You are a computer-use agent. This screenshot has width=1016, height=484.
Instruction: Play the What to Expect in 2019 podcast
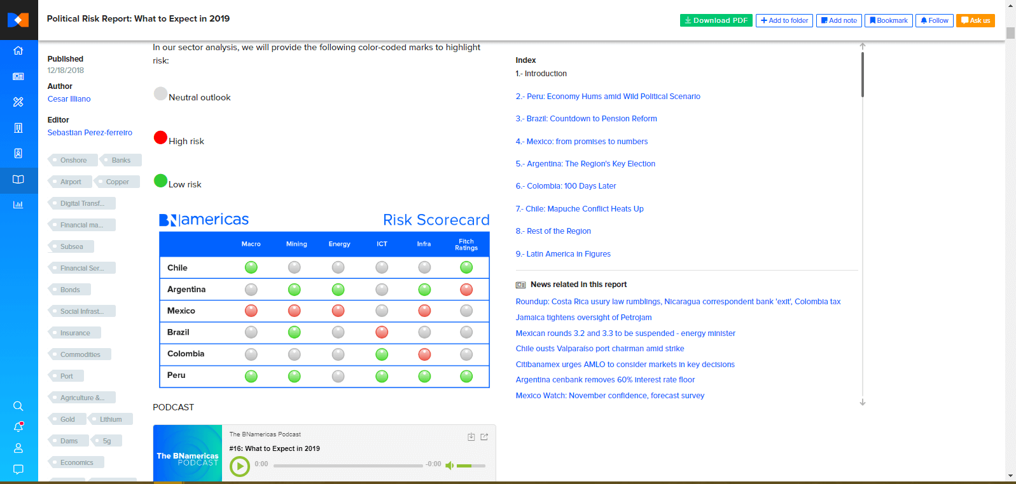240,467
